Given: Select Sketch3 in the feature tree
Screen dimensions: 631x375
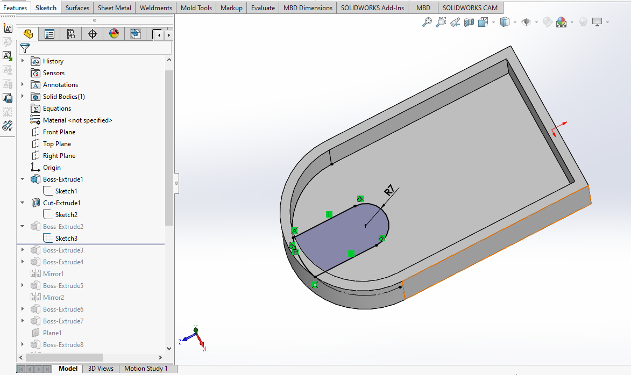Looking at the screenshot, I should pos(66,239).
